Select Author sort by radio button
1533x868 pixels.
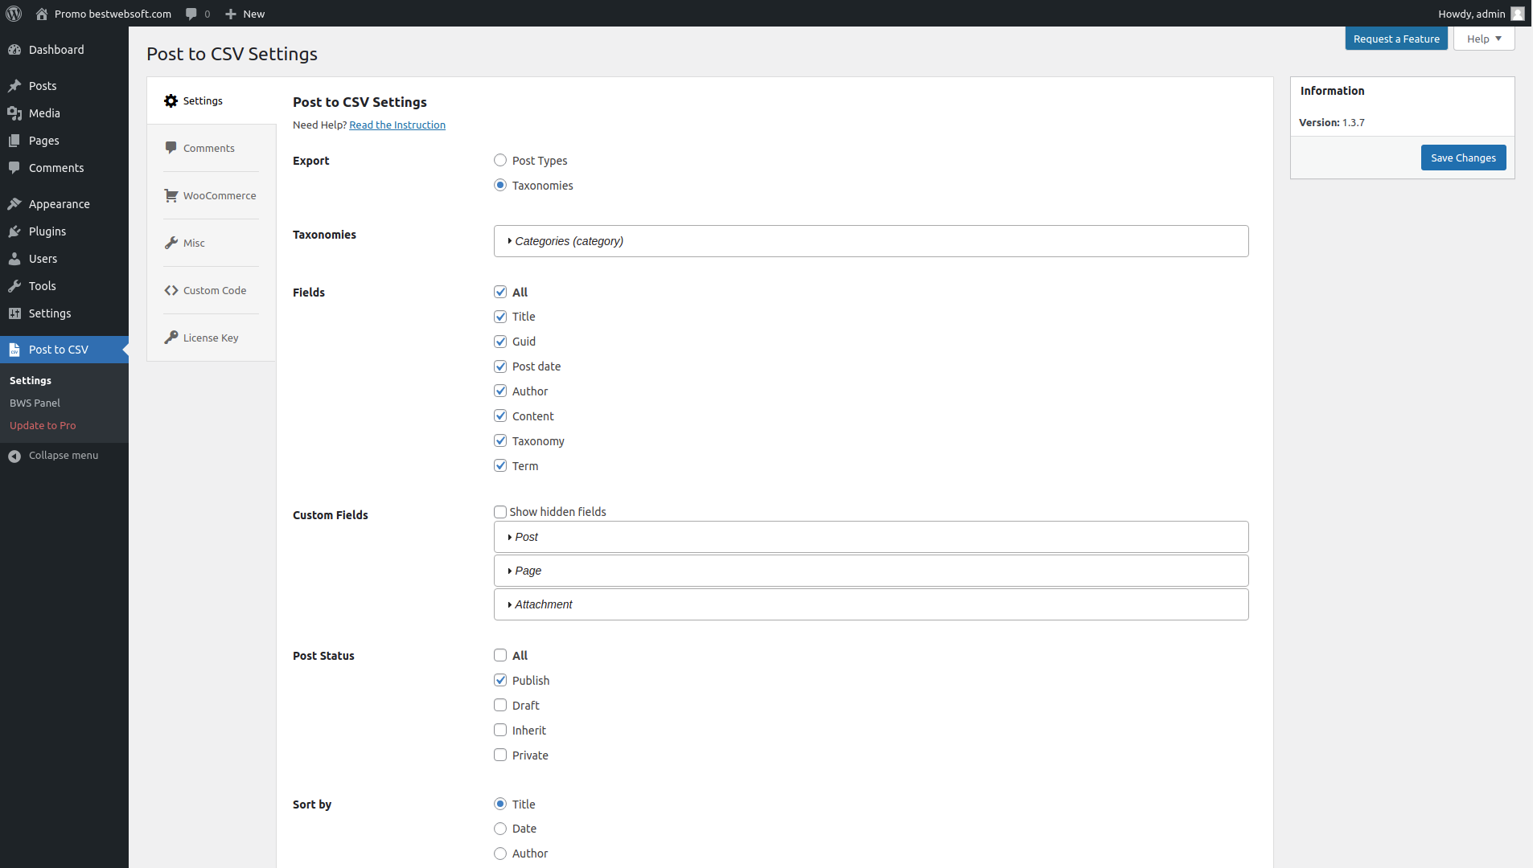[500, 854]
